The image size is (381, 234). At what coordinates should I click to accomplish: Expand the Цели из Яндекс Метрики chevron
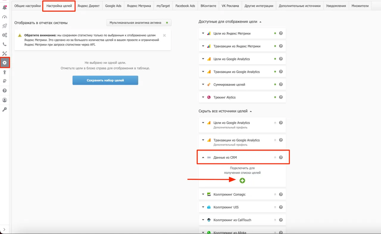click(203, 33)
